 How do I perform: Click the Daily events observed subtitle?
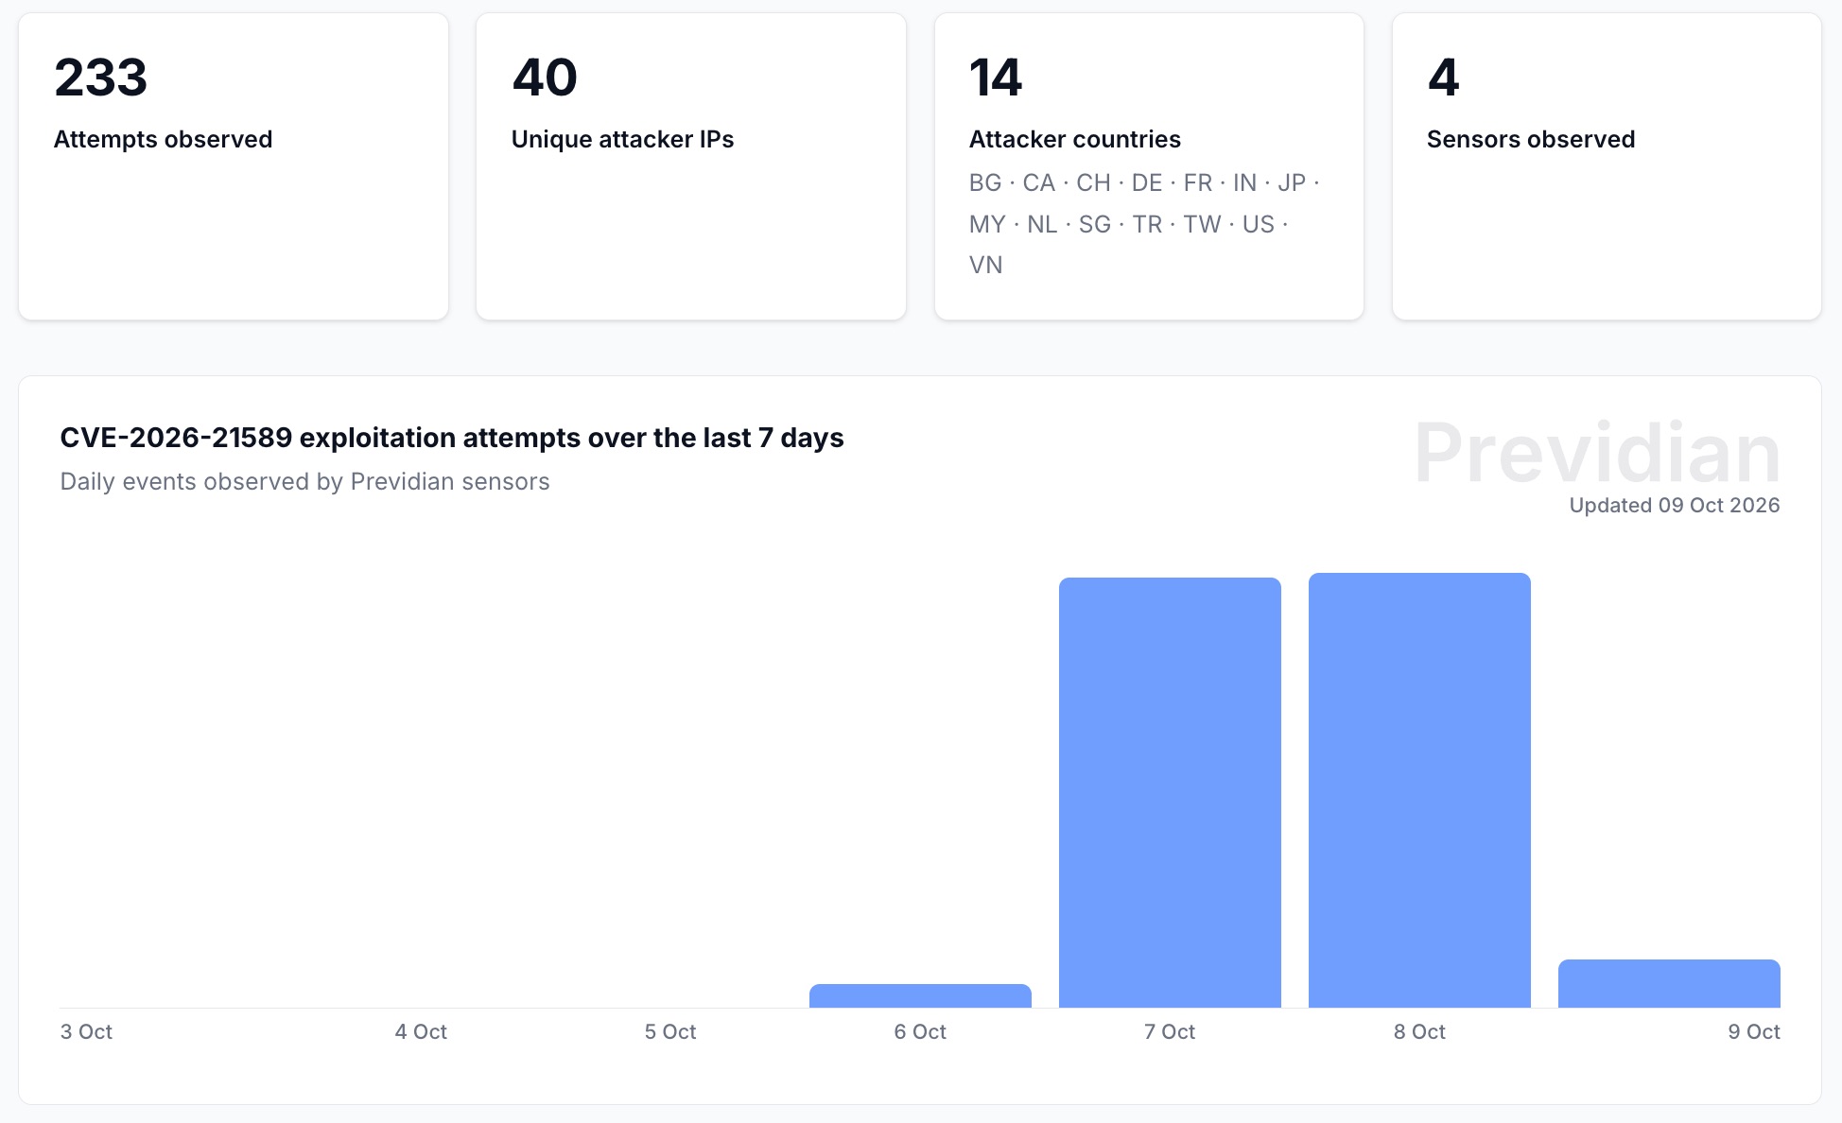pos(305,481)
